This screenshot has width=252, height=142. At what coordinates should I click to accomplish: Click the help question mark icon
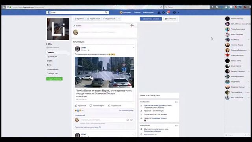click(x=174, y=13)
